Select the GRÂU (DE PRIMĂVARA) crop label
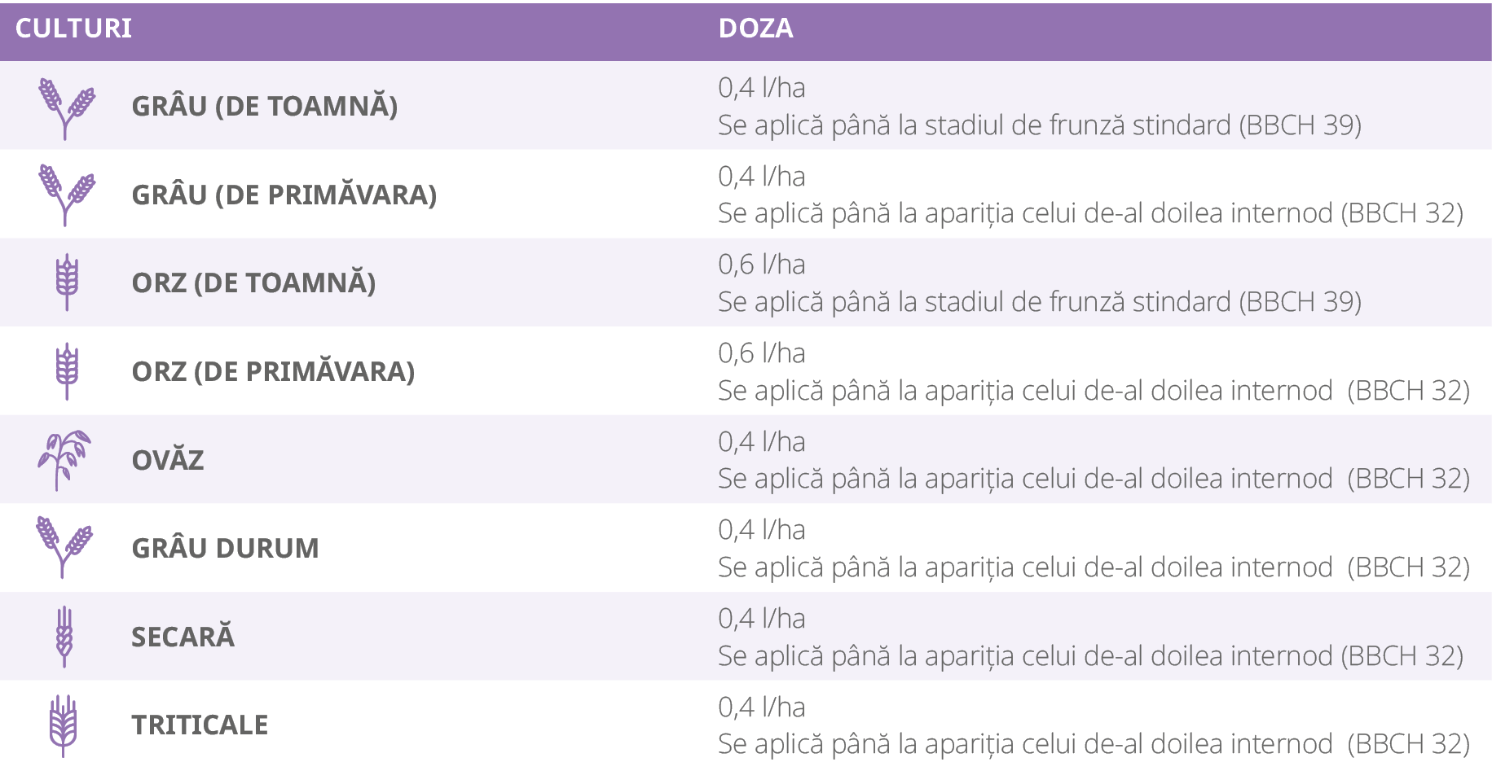This screenshot has width=1492, height=784. coord(284,195)
